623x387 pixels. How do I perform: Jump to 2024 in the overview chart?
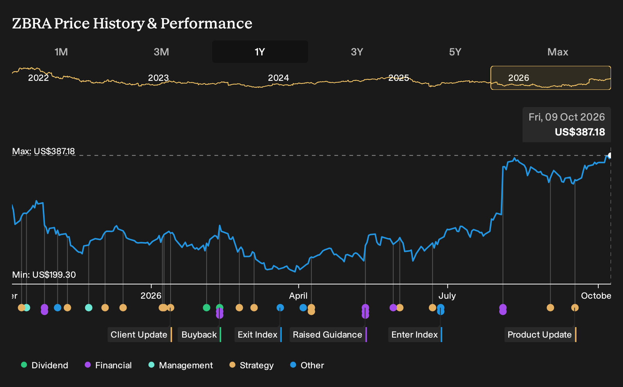[279, 78]
